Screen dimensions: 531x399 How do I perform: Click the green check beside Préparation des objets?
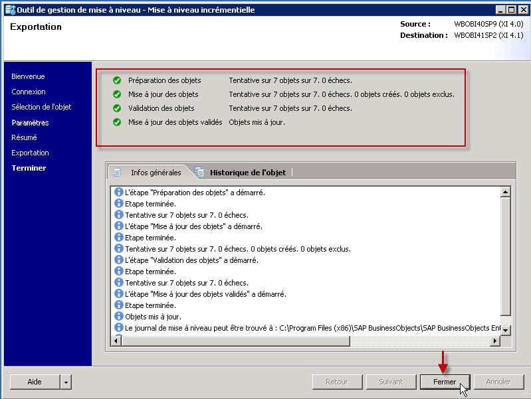(117, 80)
